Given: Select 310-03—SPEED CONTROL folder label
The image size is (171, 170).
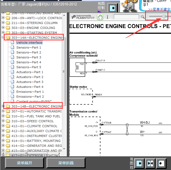Looking at the screenshot, I should point(33,121).
